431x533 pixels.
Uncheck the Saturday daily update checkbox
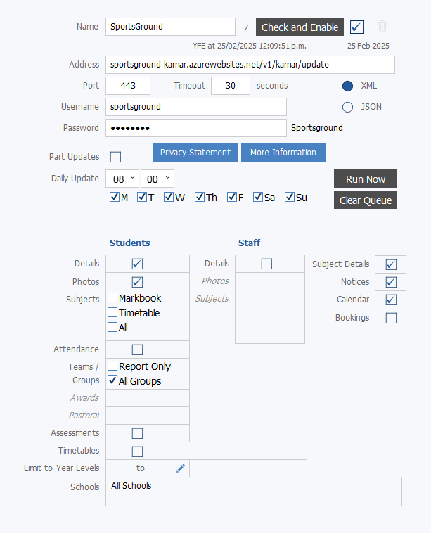click(258, 197)
